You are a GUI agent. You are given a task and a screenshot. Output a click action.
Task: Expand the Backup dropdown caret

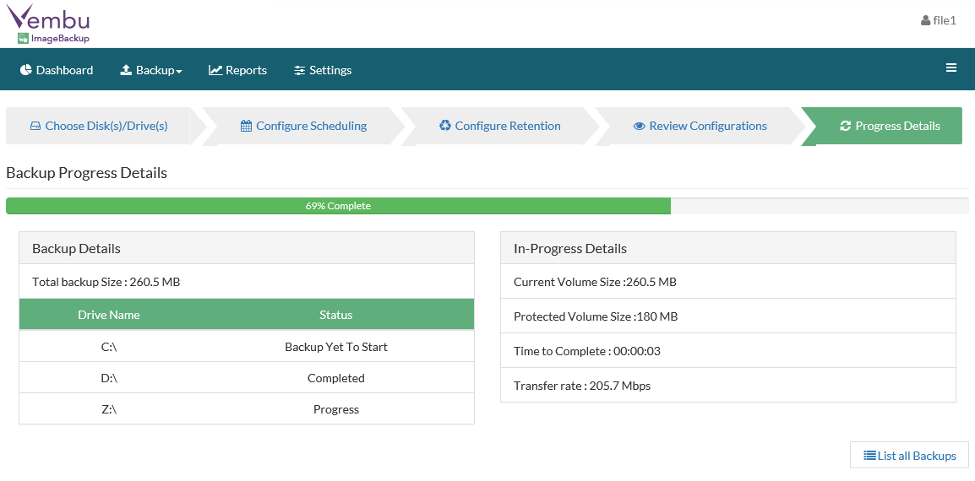pos(179,71)
